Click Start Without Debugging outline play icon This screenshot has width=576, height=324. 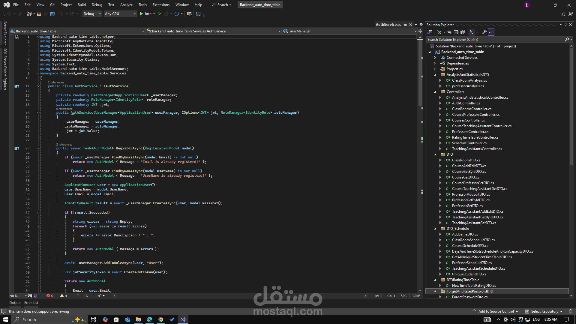coord(159,14)
